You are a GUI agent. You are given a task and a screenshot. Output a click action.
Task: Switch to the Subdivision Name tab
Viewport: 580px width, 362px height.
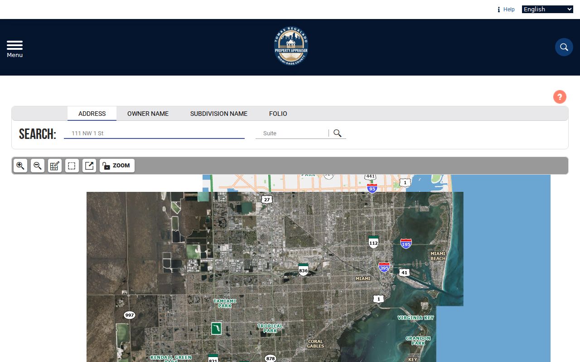pos(219,114)
